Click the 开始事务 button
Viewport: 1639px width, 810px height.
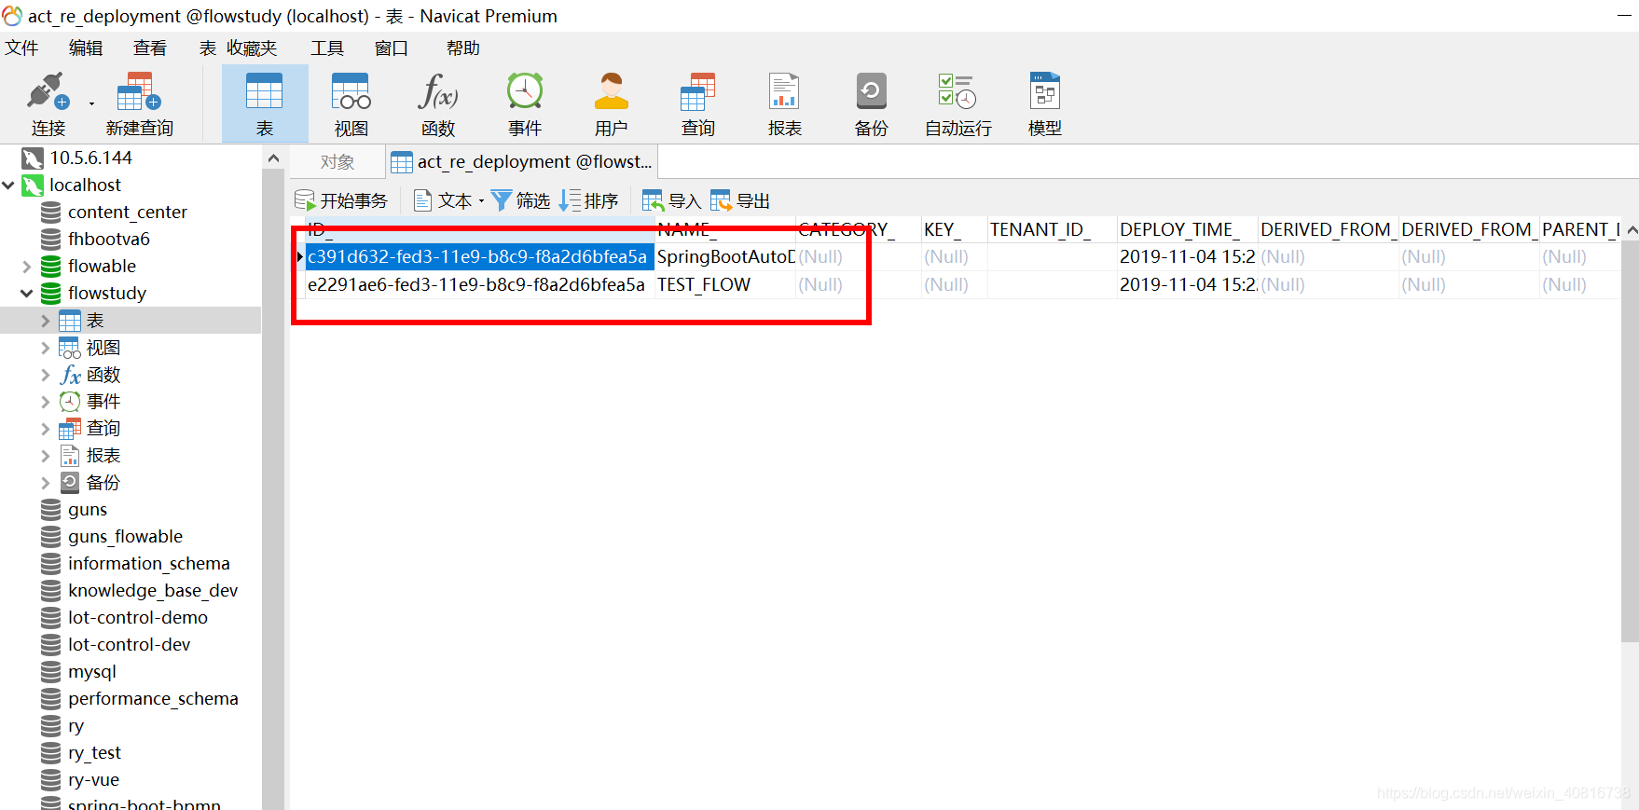pos(341,200)
